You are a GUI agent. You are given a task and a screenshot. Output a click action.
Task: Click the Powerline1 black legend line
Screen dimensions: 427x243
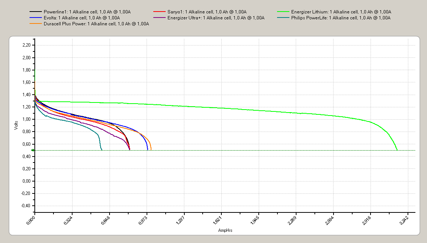coord(36,12)
